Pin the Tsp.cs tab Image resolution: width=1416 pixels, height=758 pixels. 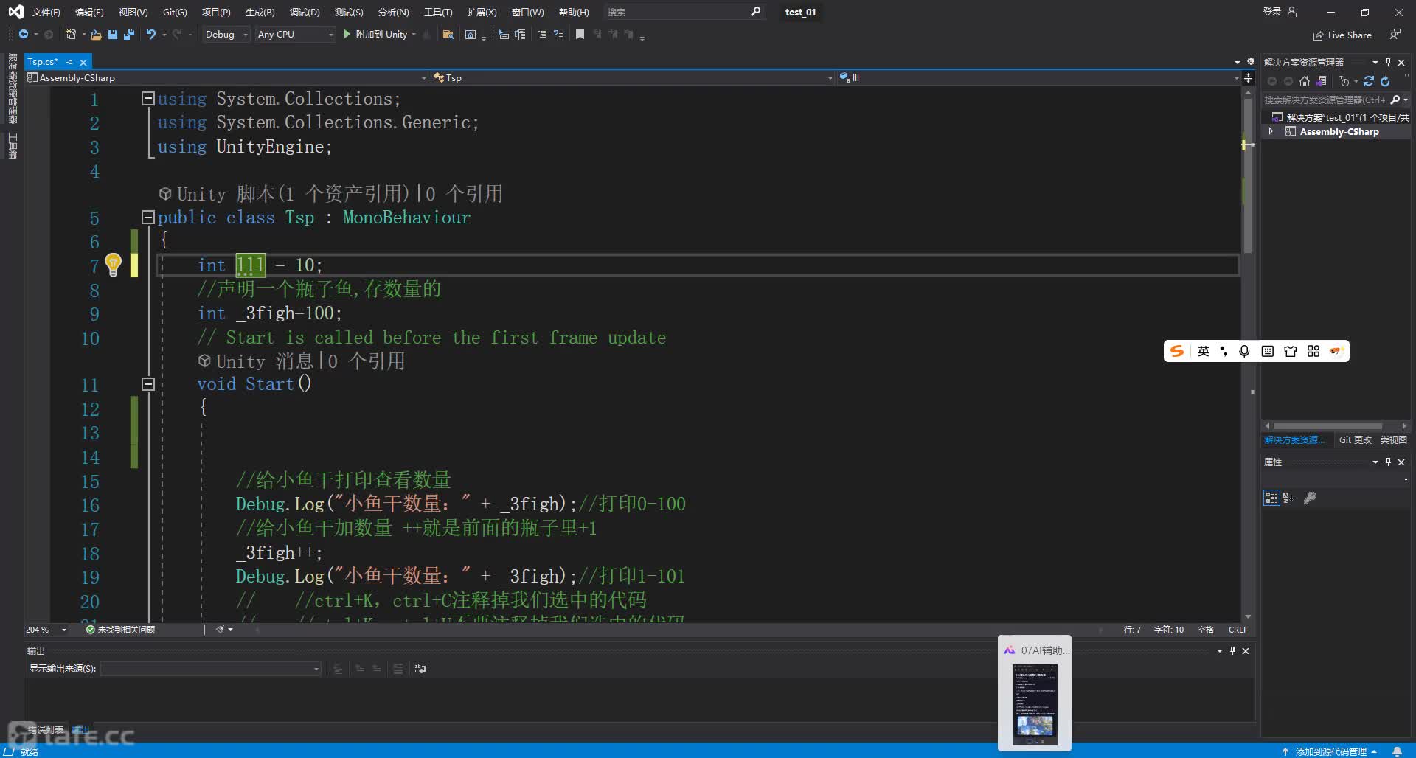[x=70, y=62]
